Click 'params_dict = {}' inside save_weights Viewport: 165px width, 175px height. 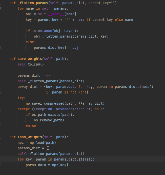[34, 75]
